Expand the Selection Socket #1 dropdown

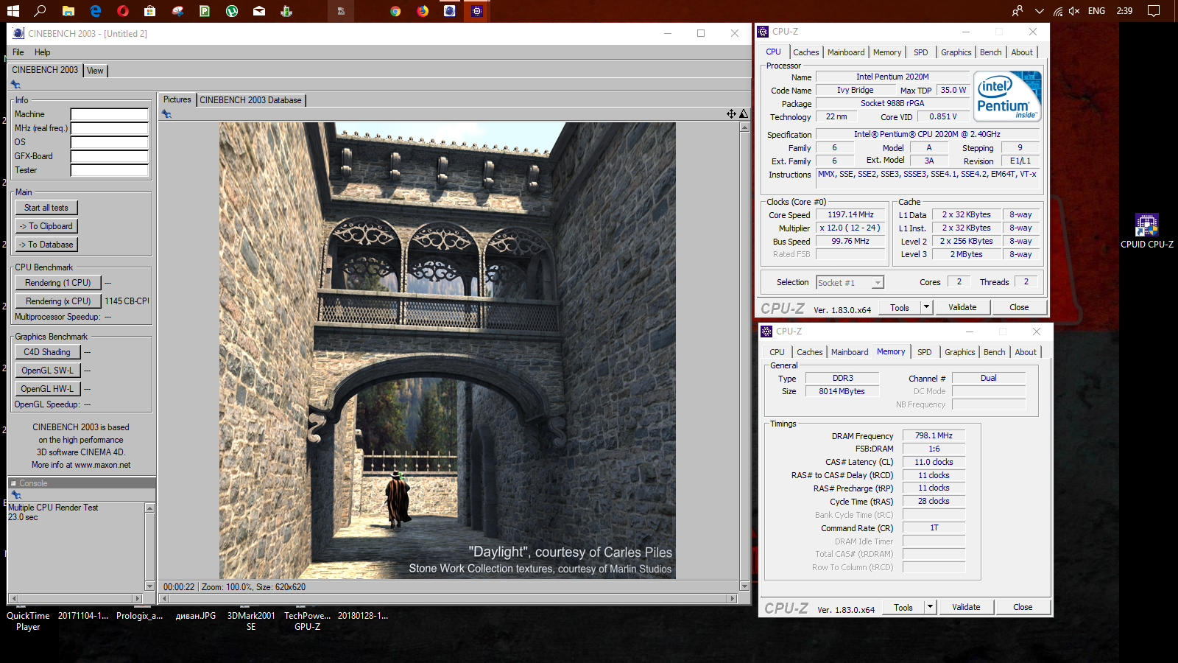click(x=877, y=283)
